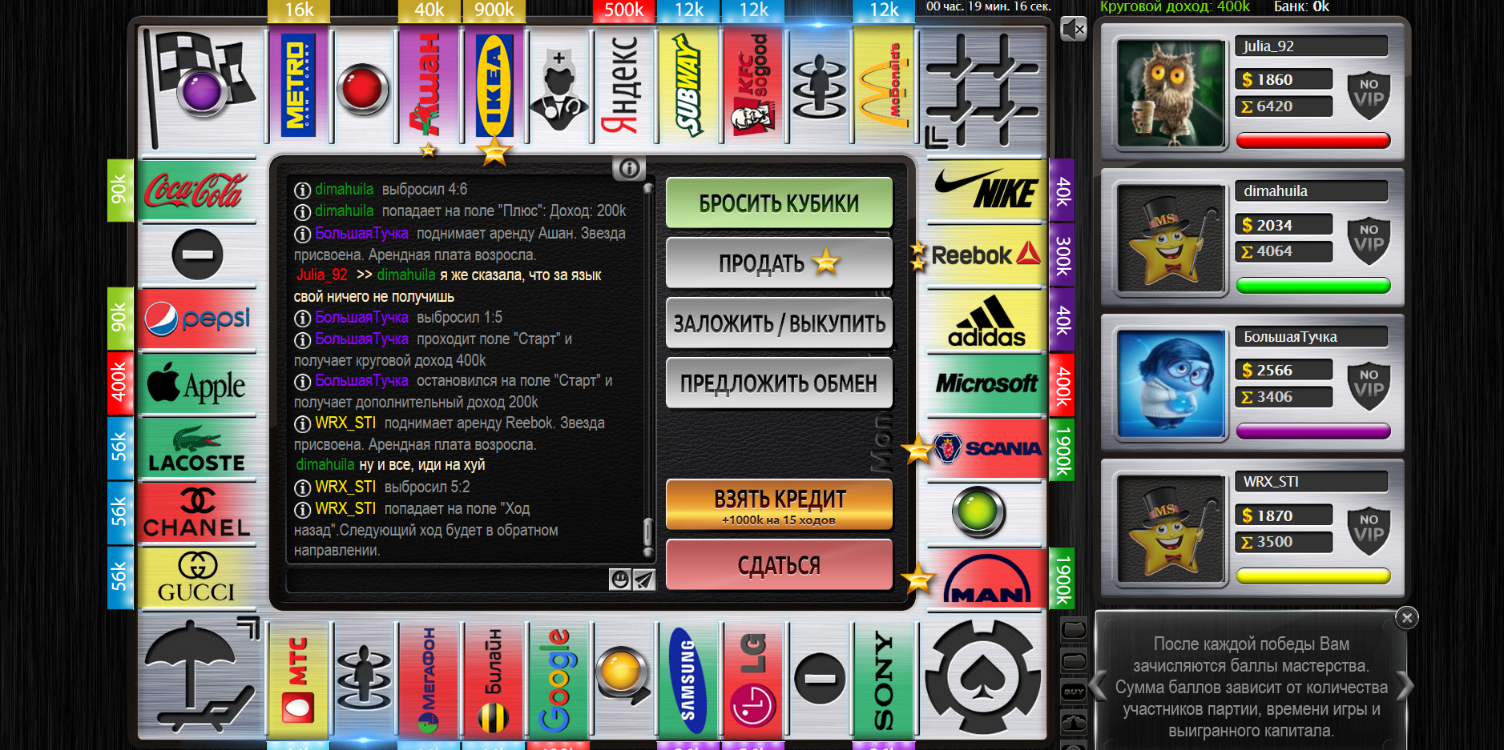Open the chat info icon

tap(630, 168)
